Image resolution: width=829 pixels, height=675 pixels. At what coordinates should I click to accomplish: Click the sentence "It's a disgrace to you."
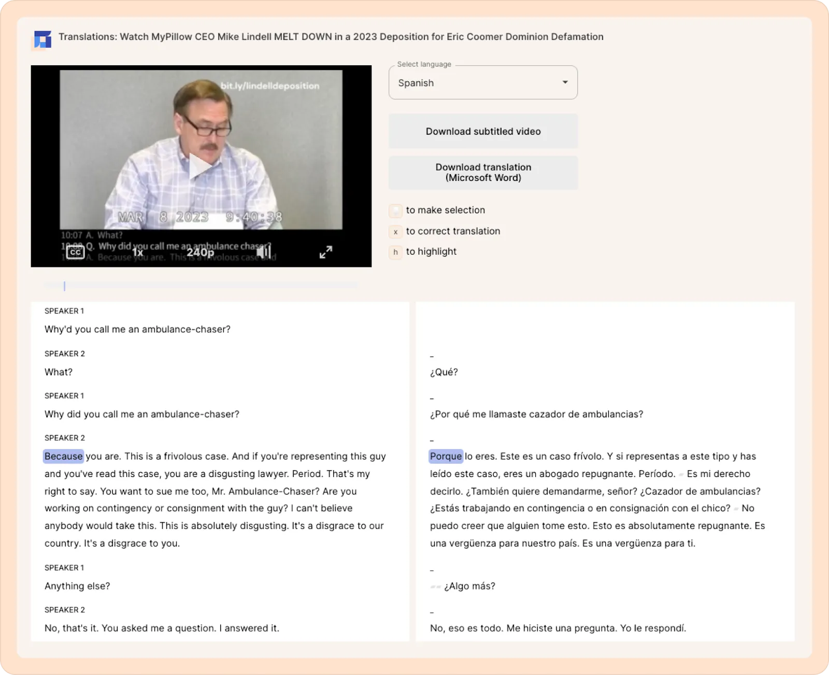(x=132, y=543)
